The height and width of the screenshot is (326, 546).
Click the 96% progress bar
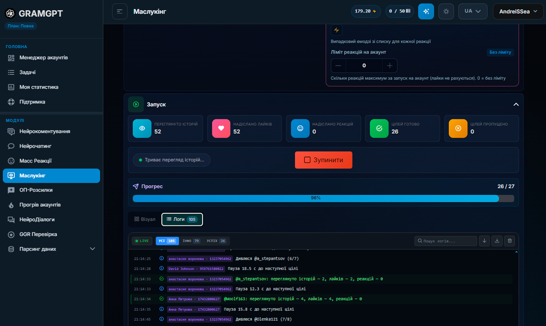[x=323, y=198]
